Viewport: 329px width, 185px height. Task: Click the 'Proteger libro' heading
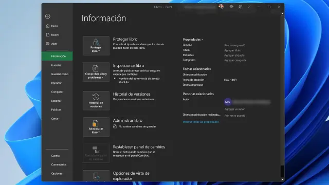(x=125, y=39)
